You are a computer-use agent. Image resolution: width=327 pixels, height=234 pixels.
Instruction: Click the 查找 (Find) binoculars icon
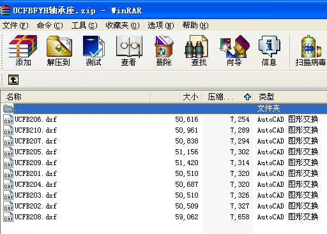(x=197, y=47)
